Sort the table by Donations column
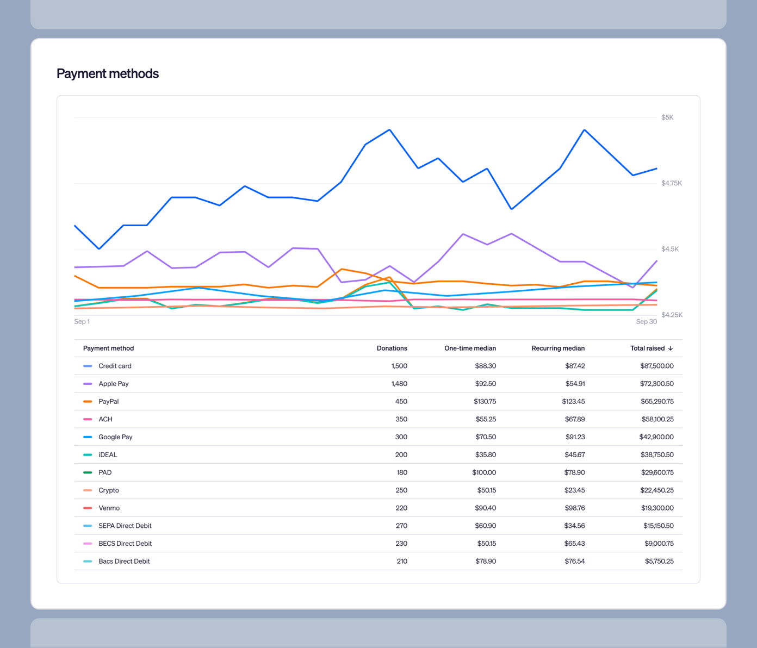This screenshot has width=757, height=648. [x=392, y=348]
